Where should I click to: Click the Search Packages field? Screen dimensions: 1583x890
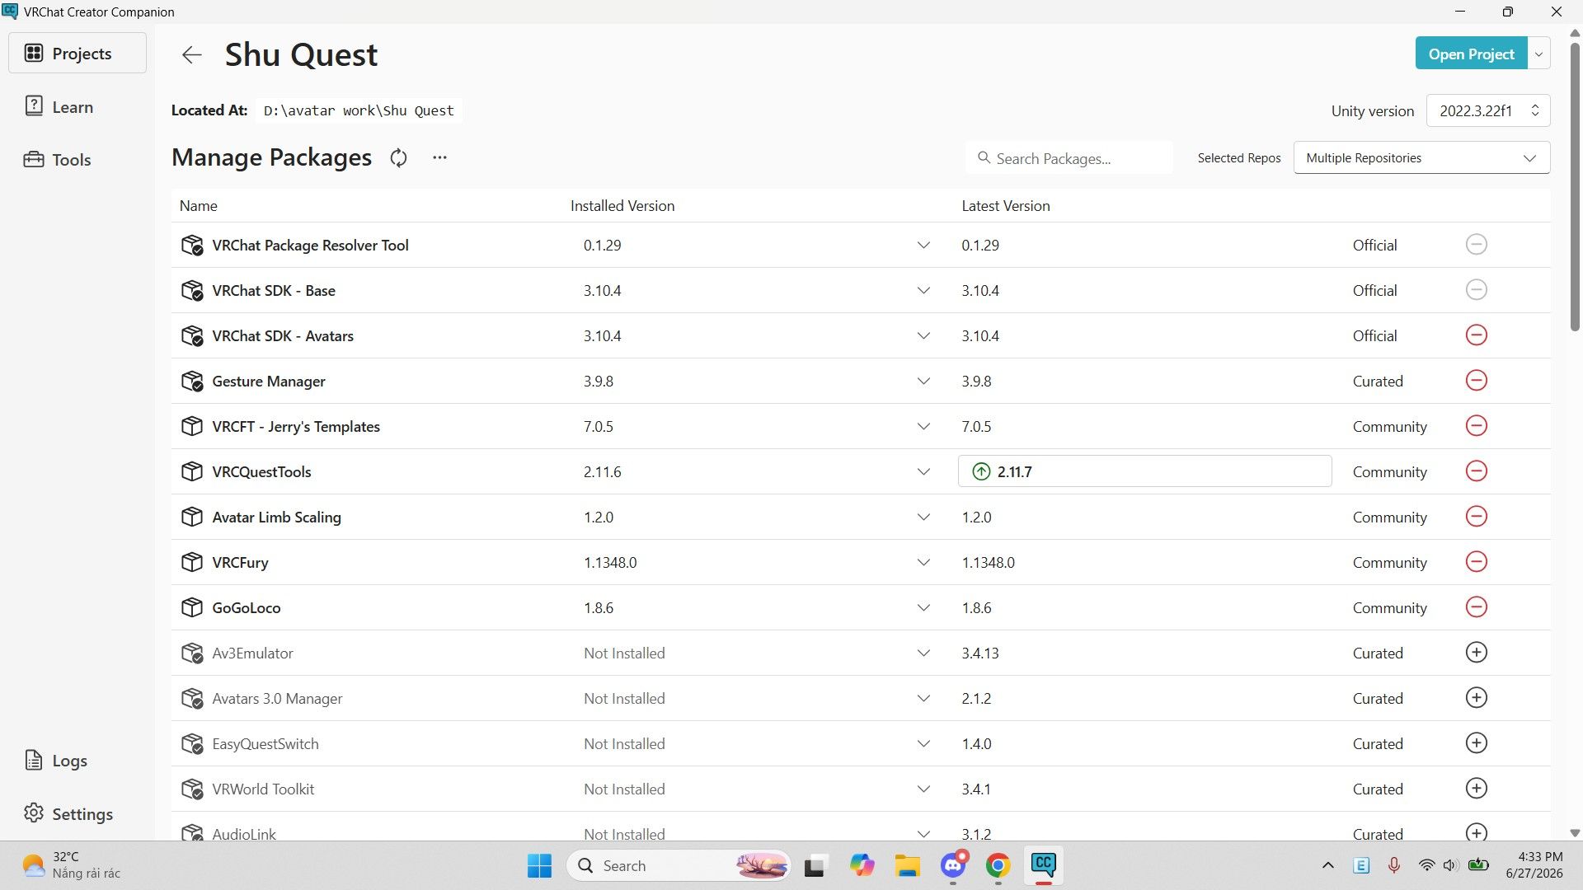coord(1069,157)
